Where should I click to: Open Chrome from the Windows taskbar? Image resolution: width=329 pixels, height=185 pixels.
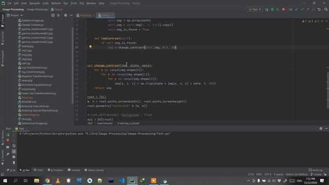click(x=47, y=180)
